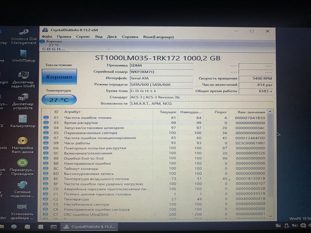Select row Частота ошибок при ударных нагрузках
This screenshot has height=233, width=311.
pyautogui.click(x=155, y=184)
